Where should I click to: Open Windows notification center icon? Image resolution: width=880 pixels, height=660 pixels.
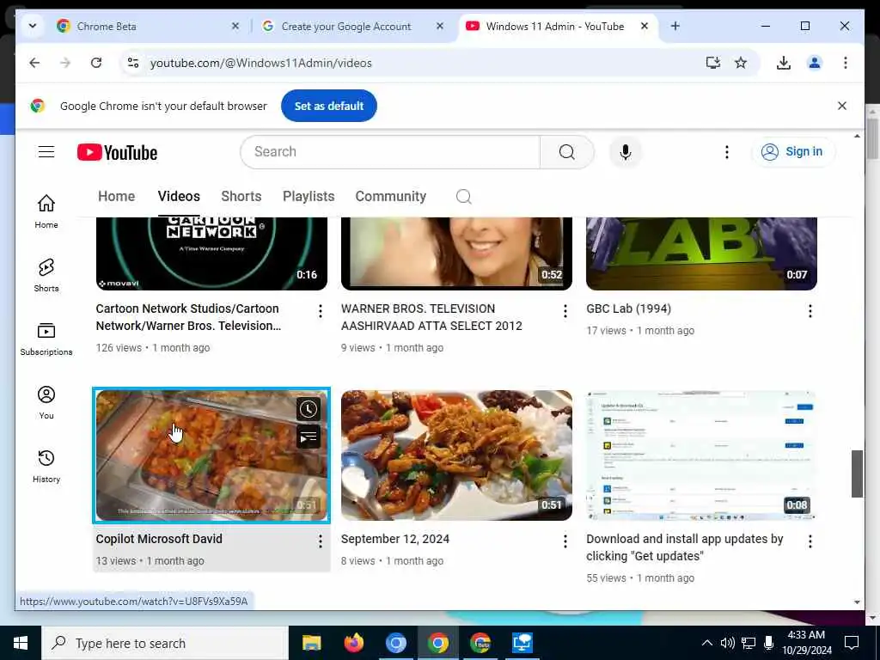(852, 643)
